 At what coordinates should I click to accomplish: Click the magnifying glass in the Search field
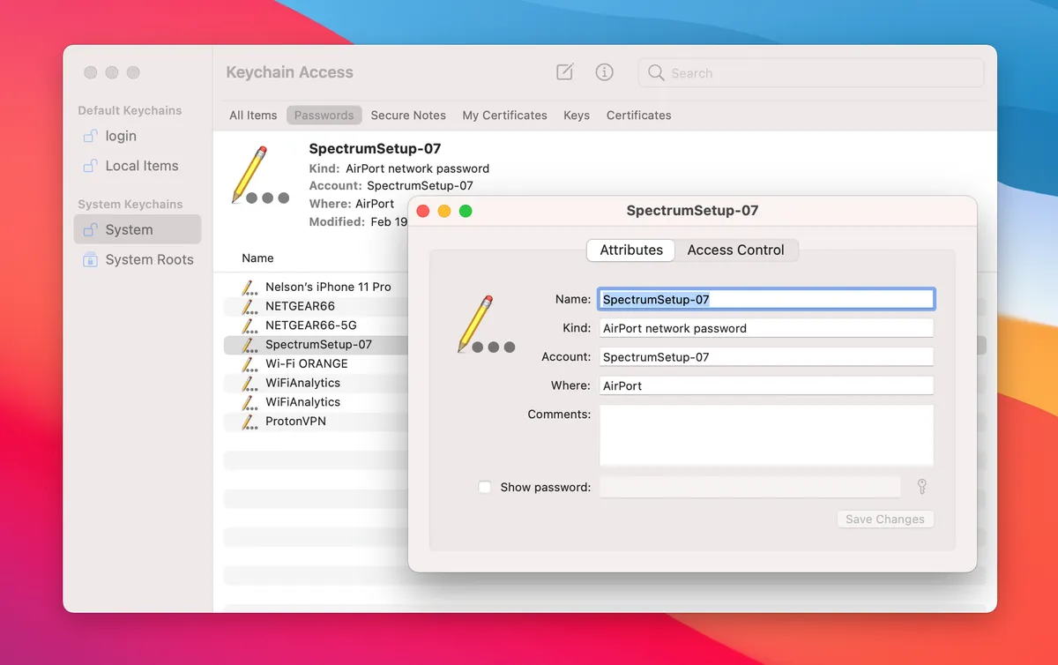[x=656, y=73]
